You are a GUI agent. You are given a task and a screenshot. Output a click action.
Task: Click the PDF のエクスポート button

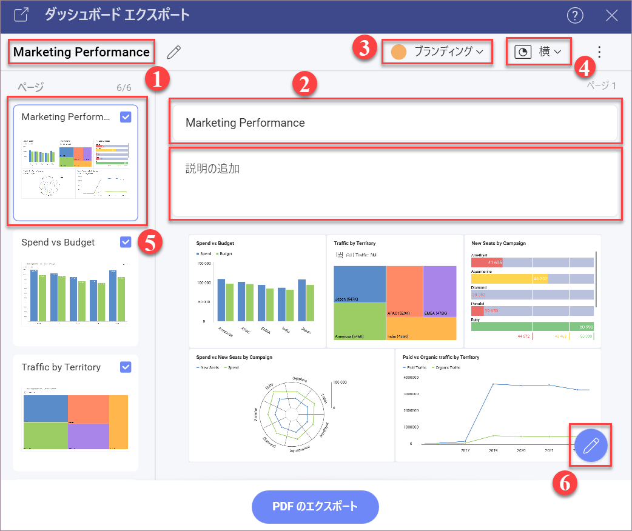pyautogui.click(x=315, y=507)
